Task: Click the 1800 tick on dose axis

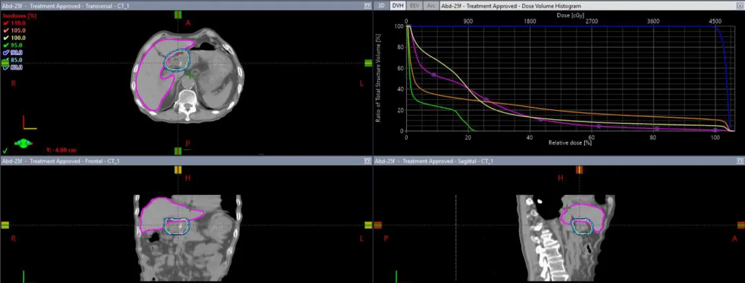Action: point(530,21)
